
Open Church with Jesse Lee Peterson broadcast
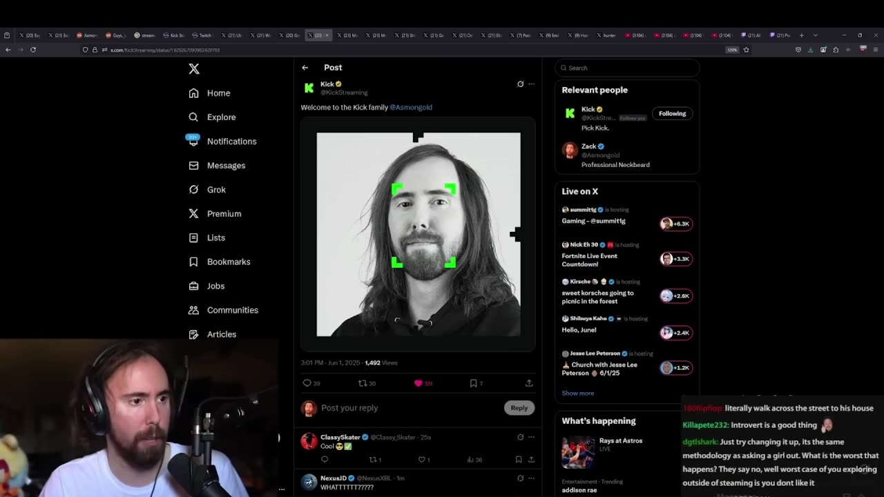627,364
